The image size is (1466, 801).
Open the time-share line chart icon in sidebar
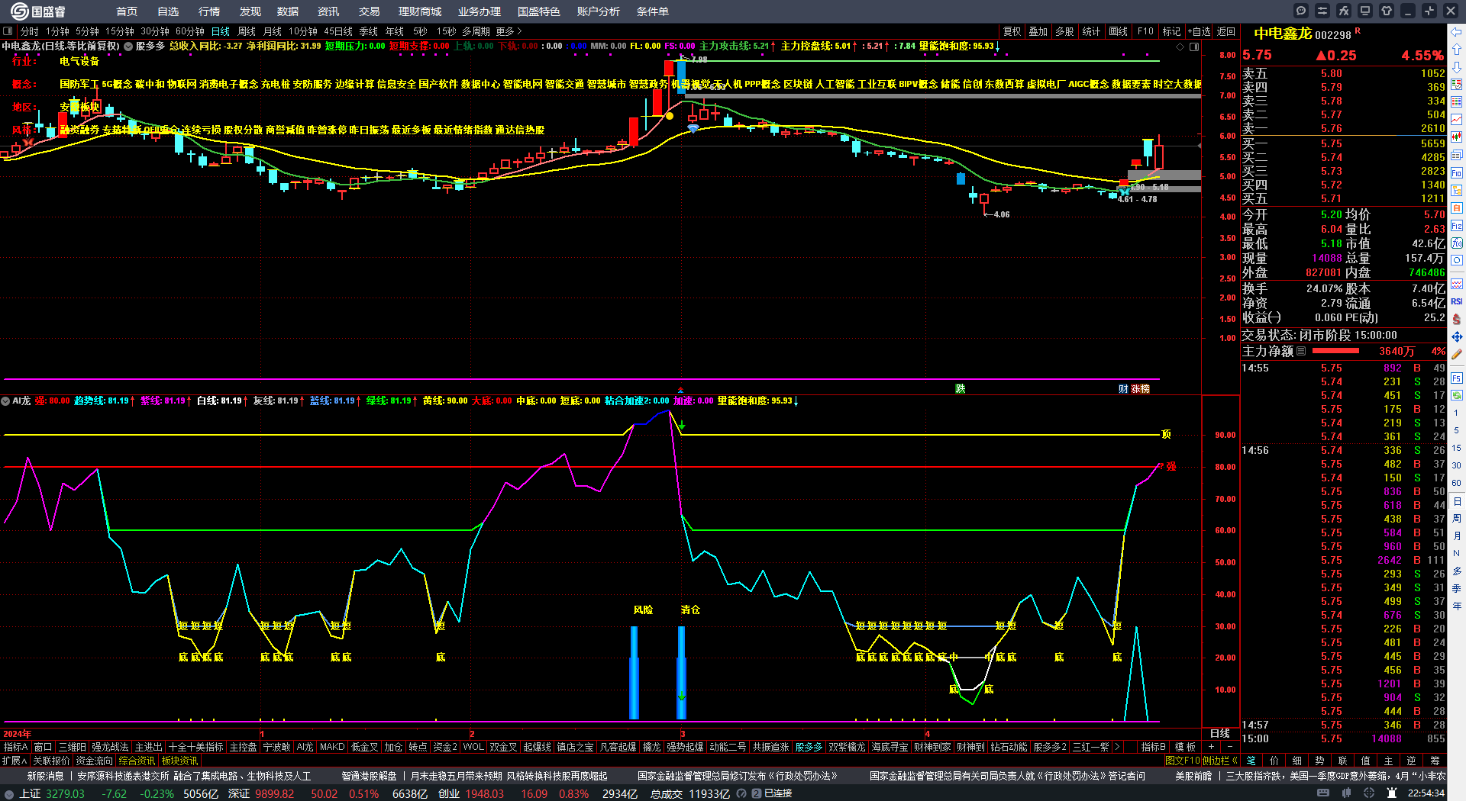tap(1457, 120)
